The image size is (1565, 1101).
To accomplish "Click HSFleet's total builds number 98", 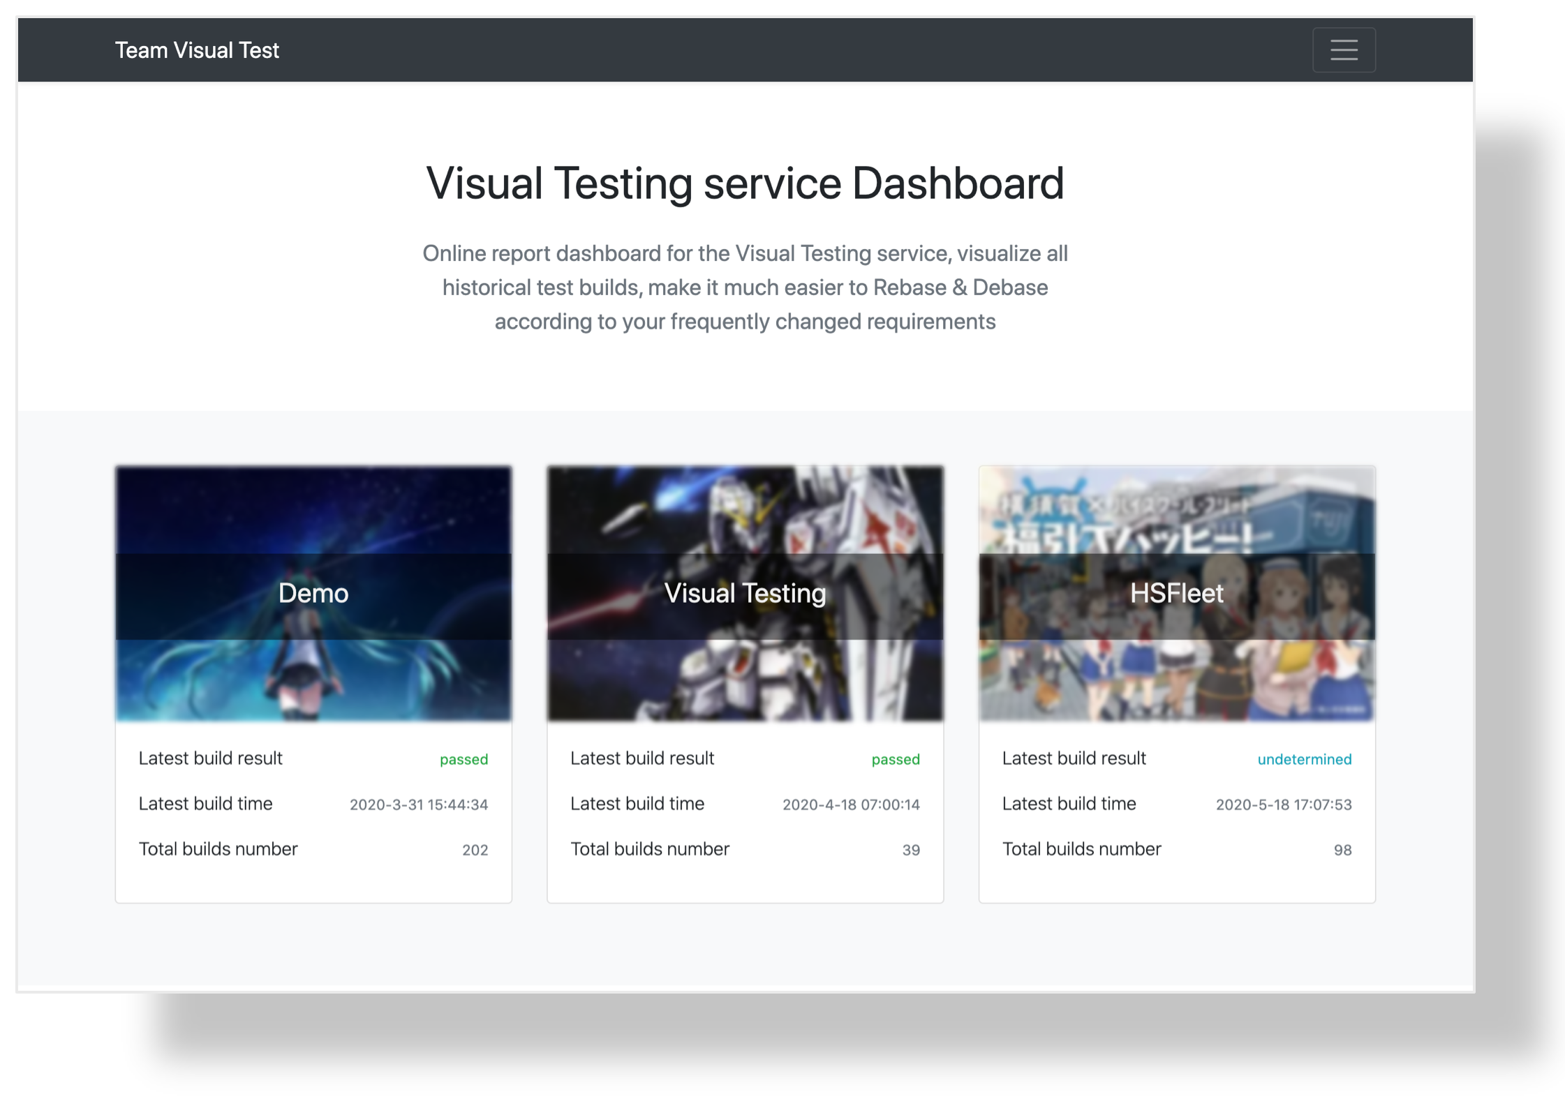I will 1342,850.
